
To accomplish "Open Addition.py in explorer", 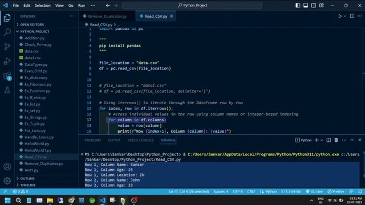I will [x=34, y=38].
